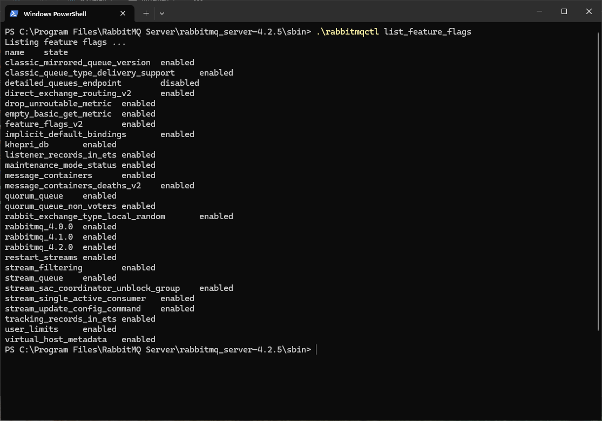This screenshot has width=602, height=421.
Task: Click quorum_queue_non_voters row
Action: [80, 207]
